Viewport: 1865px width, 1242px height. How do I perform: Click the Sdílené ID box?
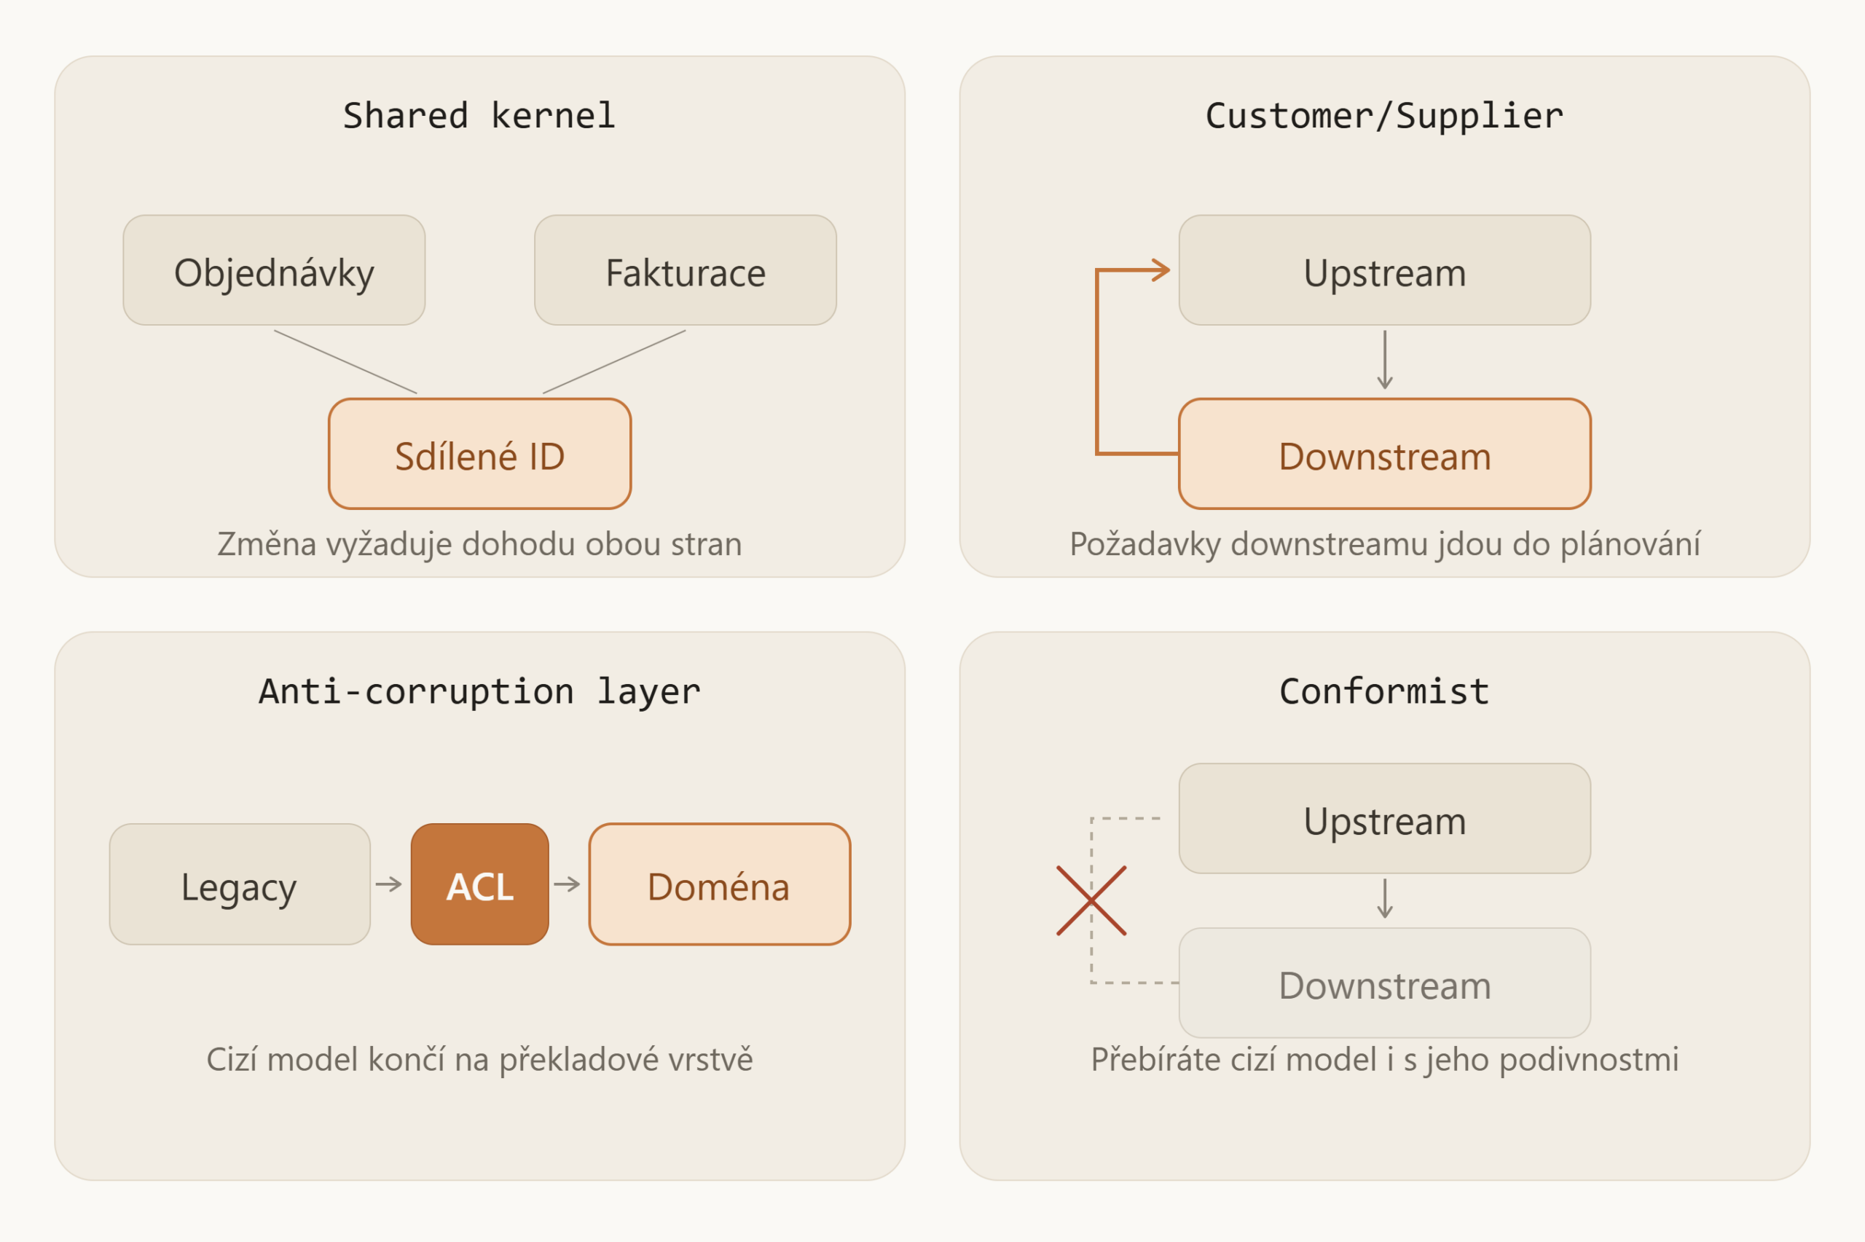(480, 454)
